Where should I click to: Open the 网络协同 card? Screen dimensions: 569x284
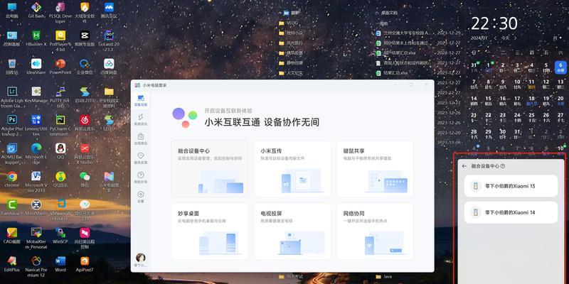click(376, 231)
